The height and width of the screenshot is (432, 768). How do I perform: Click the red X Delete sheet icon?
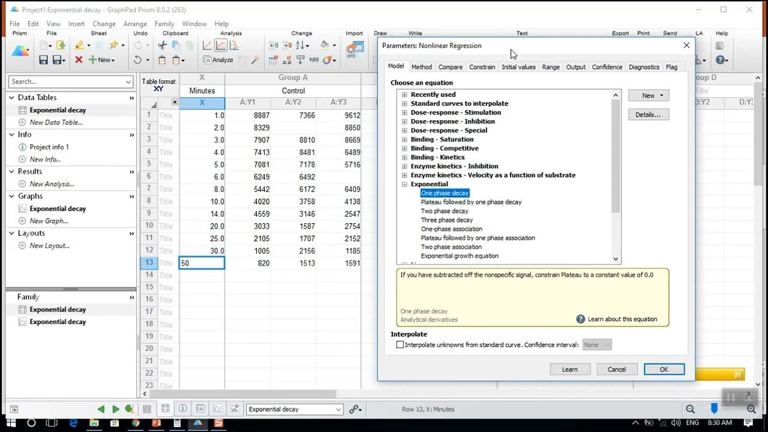[x=79, y=60]
